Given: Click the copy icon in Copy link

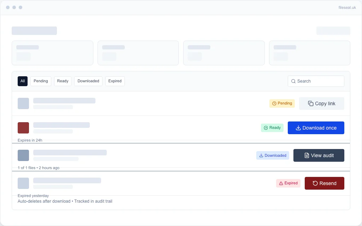Looking at the screenshot, I should pos(311,103).
